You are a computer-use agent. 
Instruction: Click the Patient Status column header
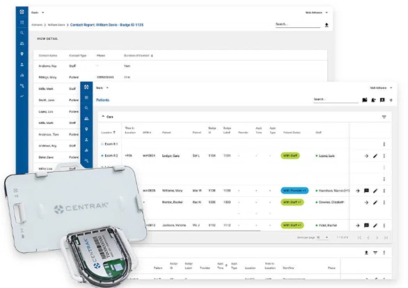[x=292, y=133]
